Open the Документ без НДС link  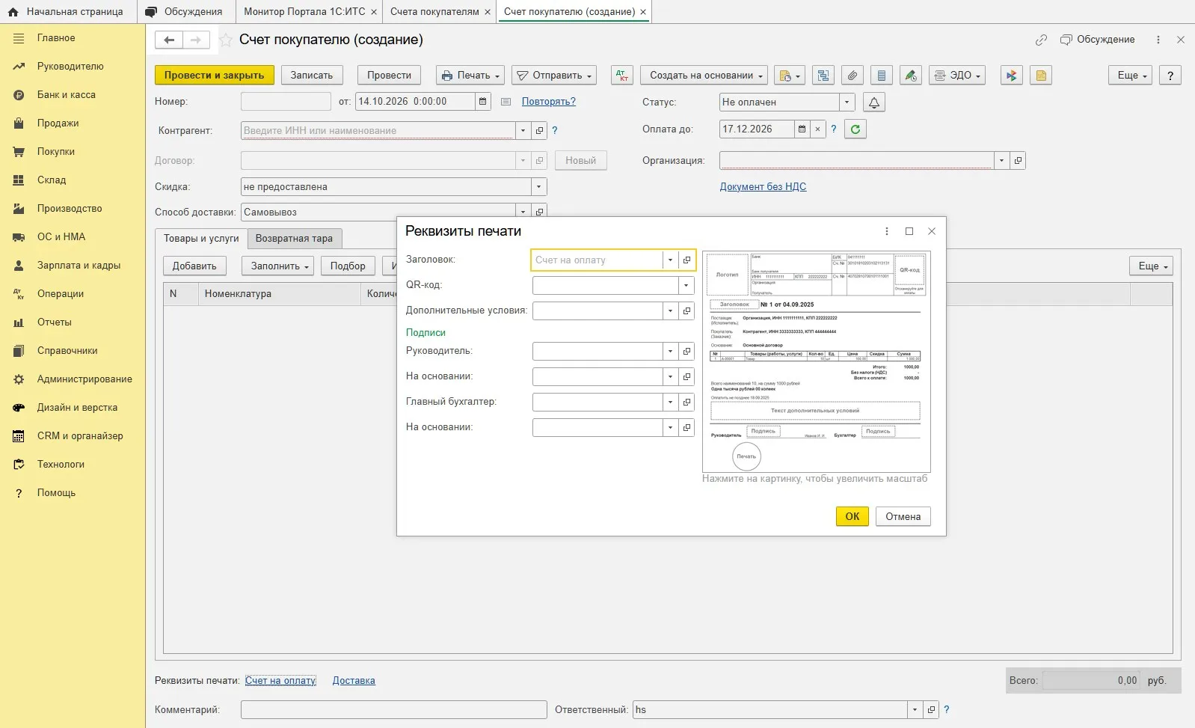tap(763, 187)
